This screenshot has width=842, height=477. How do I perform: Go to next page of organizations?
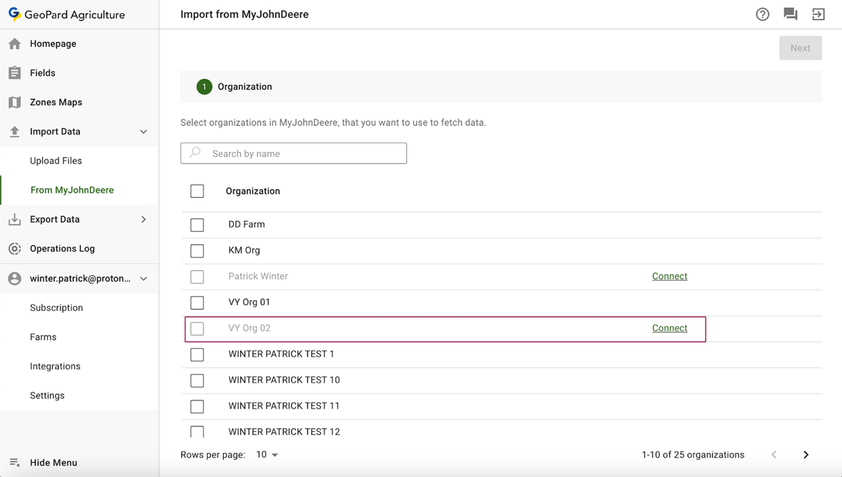point(806,455)
